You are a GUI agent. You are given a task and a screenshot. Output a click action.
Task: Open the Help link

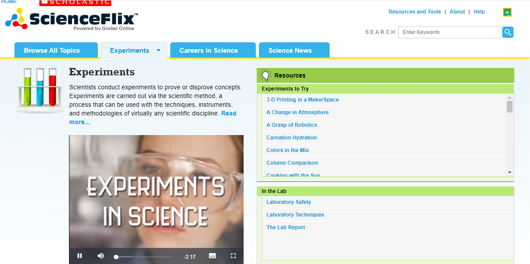tap(479, 12)
